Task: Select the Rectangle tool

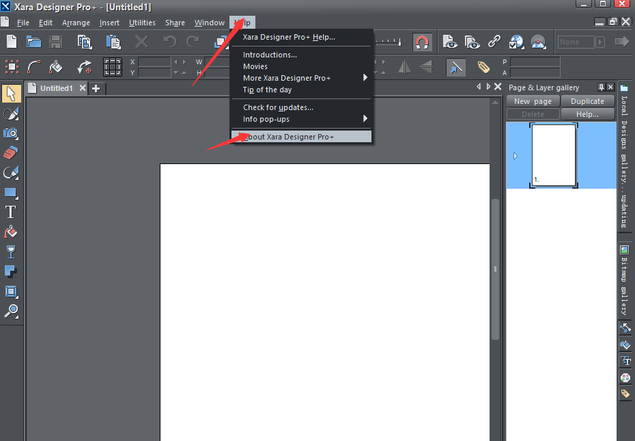Action: (x=11, y=193)
